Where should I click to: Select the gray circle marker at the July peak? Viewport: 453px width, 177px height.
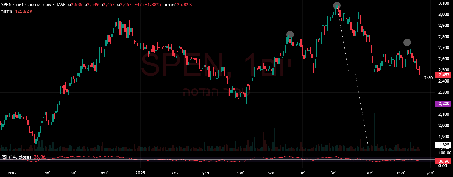coord(337,5)
